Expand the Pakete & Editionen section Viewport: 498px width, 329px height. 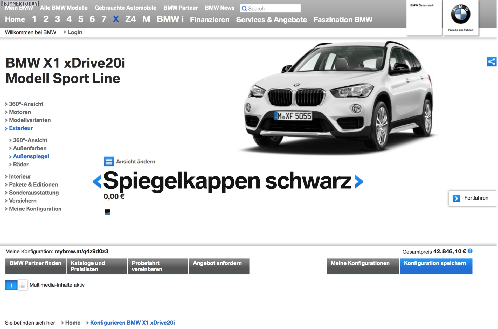pos(33,184)
